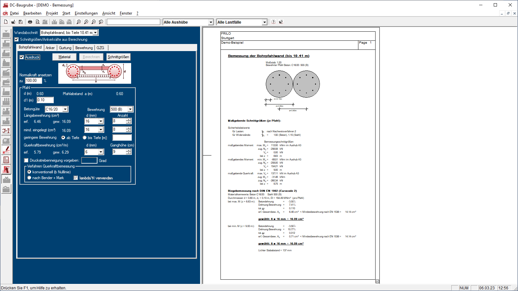Click the zoom out magnifier icon

(x=94, y=22)
